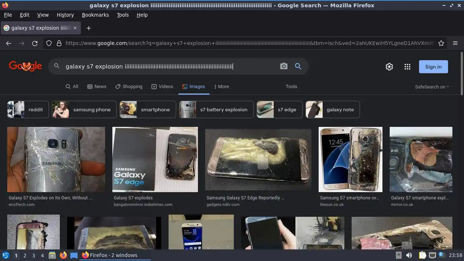Open the Google apps grid icon

407,67
